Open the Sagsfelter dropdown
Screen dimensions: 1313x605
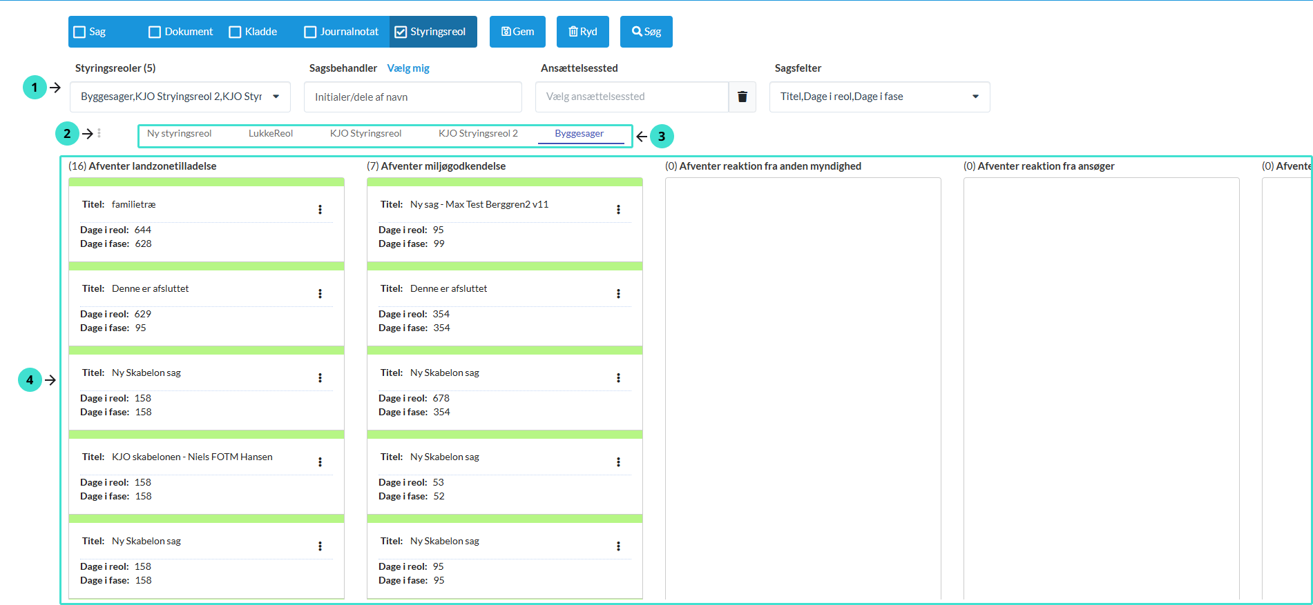pos(879,97)
